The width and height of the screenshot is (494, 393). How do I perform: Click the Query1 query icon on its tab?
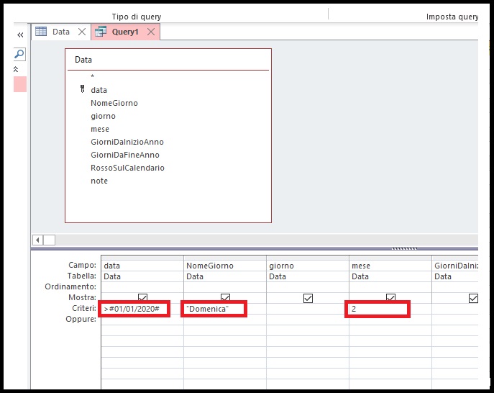101,32
